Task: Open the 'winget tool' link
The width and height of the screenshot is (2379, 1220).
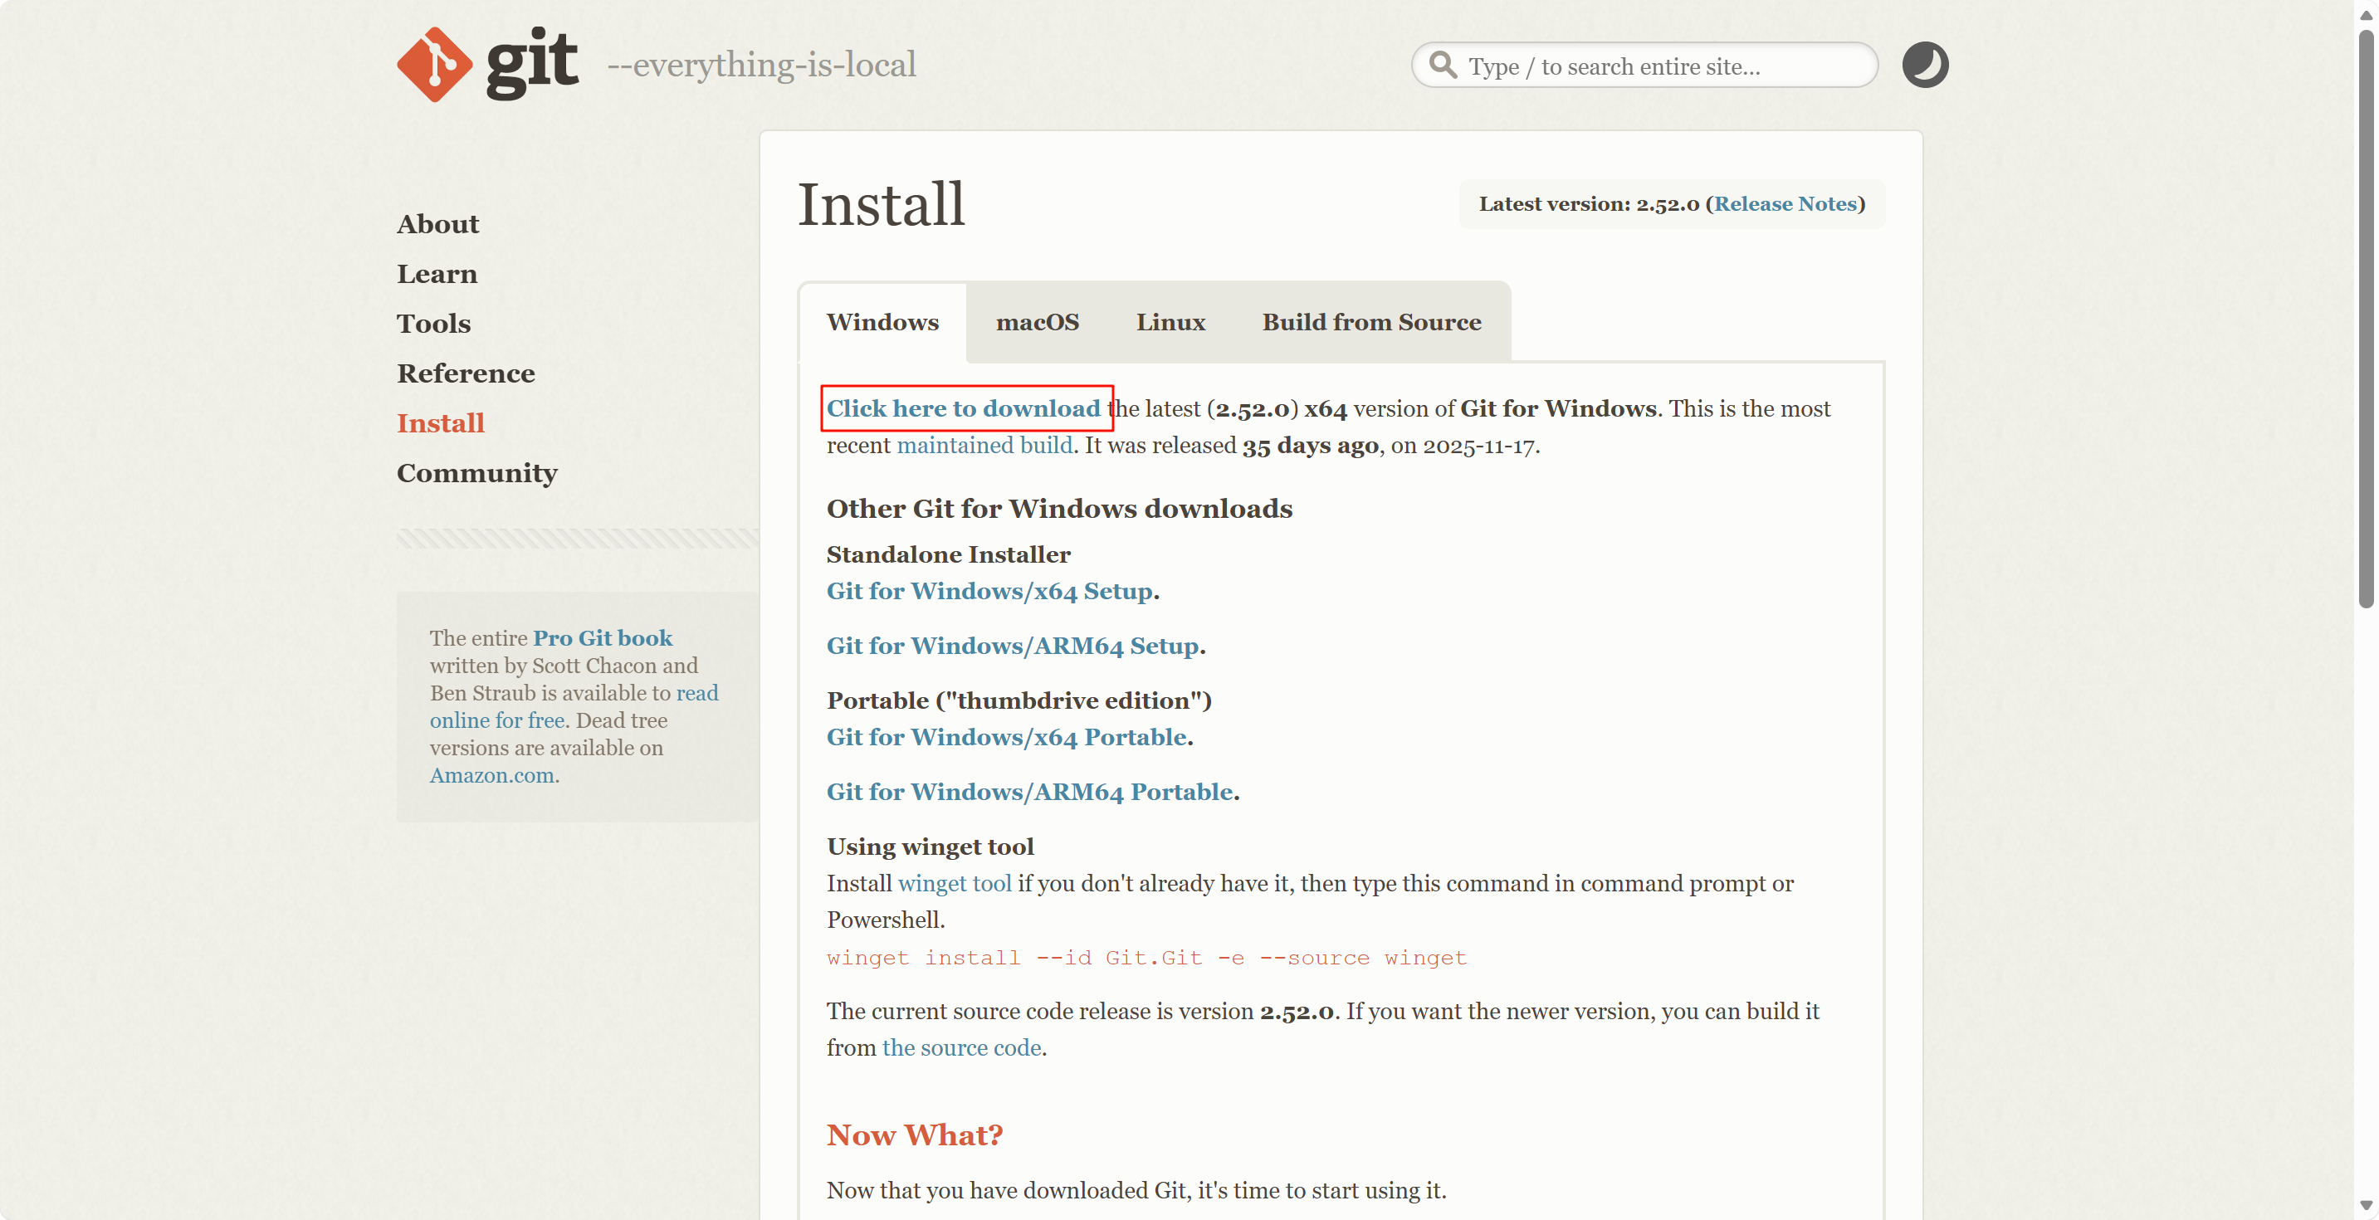Action: coord(954,884)
